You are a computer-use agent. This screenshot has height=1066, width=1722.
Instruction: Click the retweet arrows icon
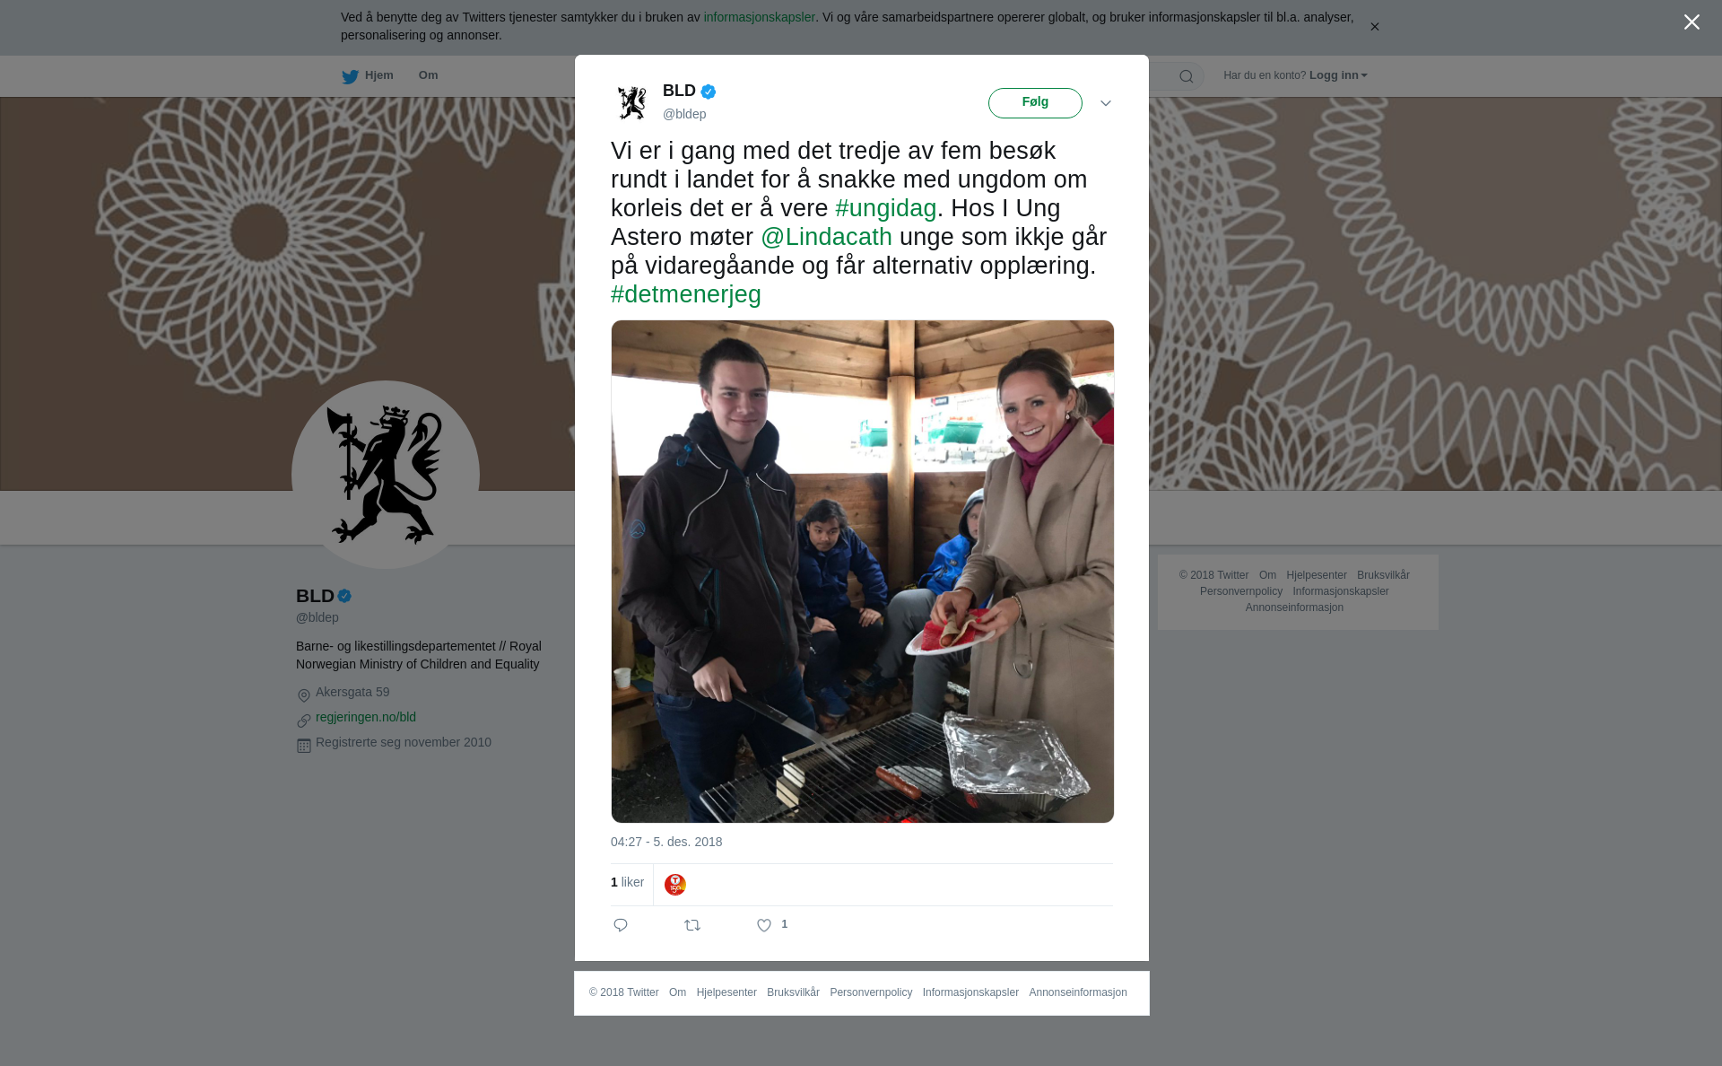(x=692, y=925)
